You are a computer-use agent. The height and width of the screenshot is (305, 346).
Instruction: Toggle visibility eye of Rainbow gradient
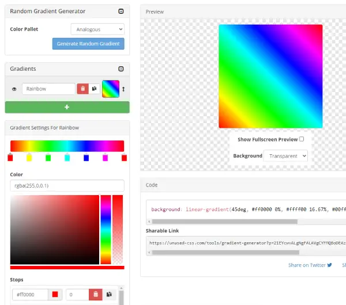14,89
